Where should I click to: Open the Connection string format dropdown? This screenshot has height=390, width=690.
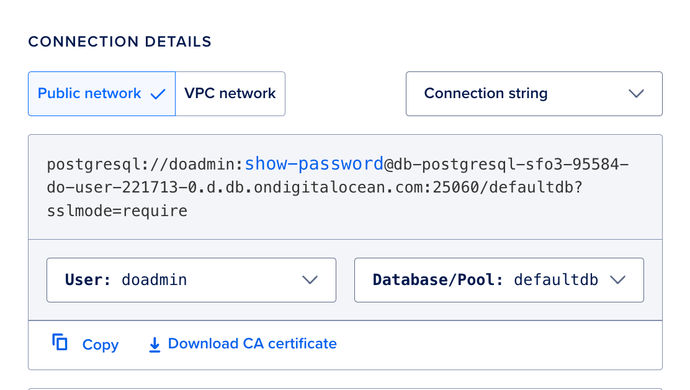coord(534,93)
